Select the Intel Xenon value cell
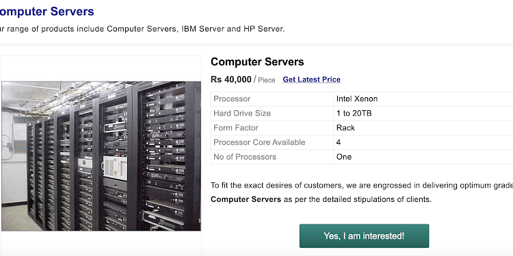This screenshot has height=256, width=513. pyautogui.click(x=423, y=99)
